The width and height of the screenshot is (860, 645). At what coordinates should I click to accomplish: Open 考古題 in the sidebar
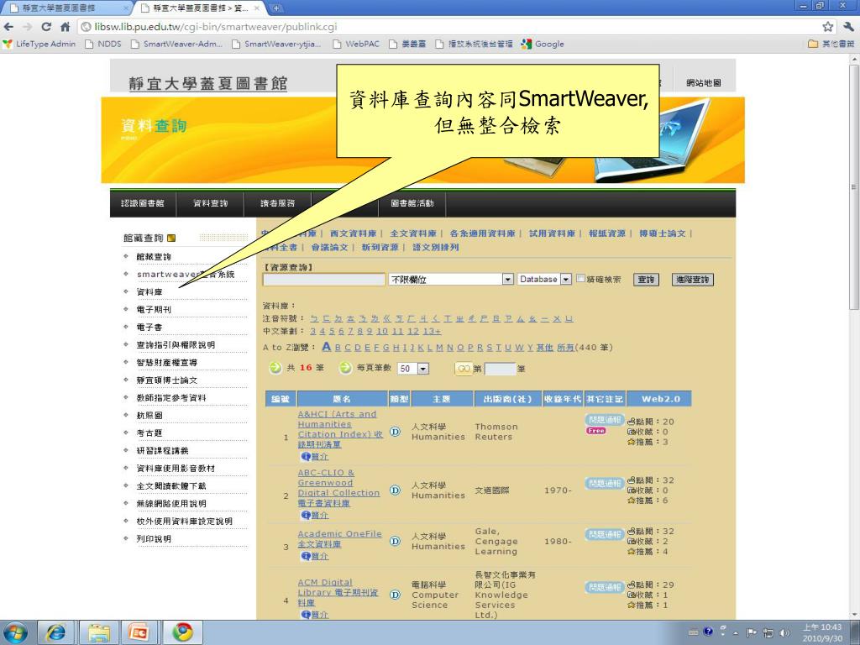[x=149, y=433]
